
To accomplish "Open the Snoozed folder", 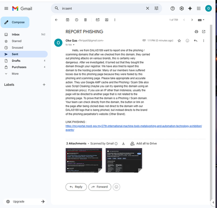I will pos(24,47).
